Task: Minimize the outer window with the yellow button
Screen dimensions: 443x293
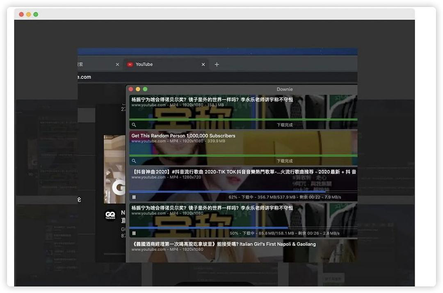Action: (29, 14)
